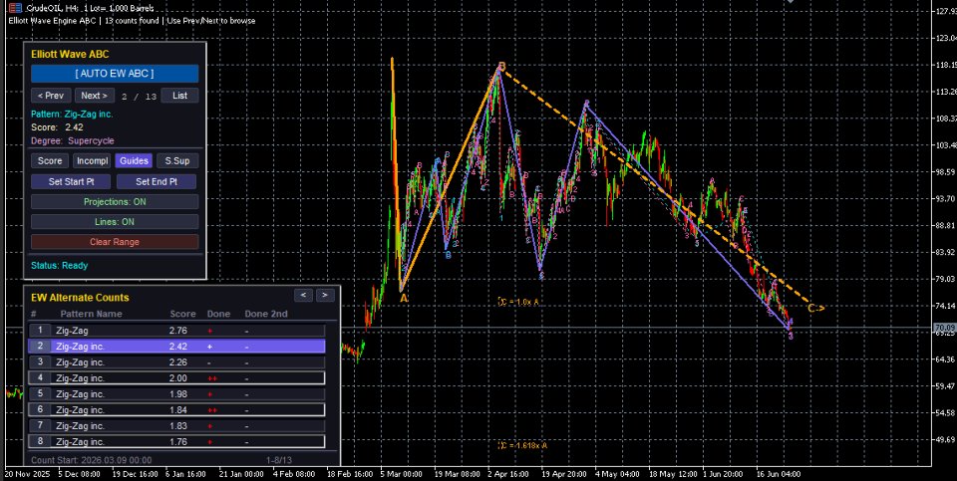
Task: Click the 1-8/13 page indicator
Action: [279, 460]
